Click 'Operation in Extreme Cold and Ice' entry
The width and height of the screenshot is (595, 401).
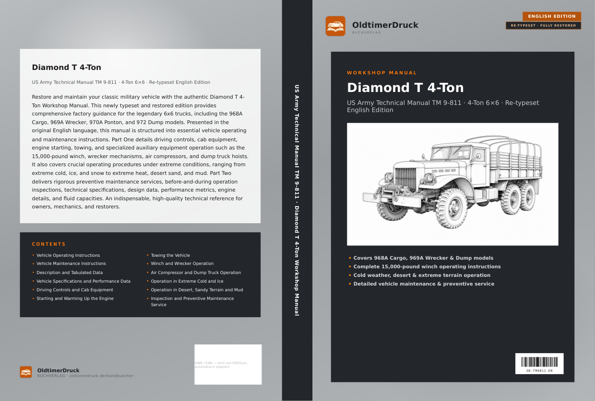187,281
